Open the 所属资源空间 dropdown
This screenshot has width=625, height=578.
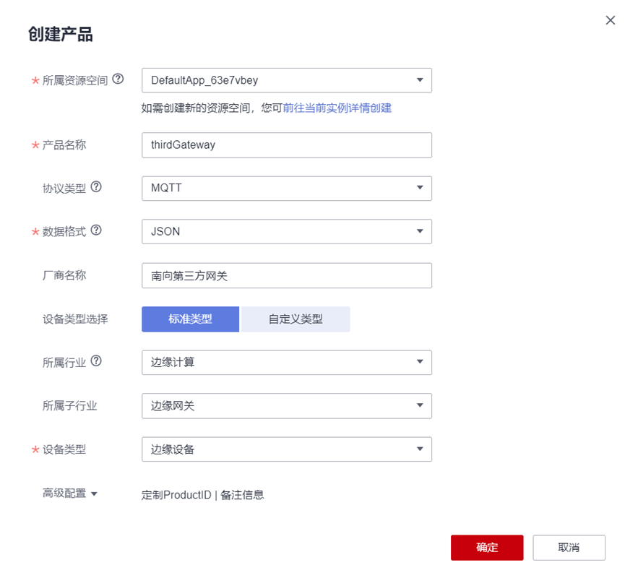pyautogui.click(x=286, y=80)
